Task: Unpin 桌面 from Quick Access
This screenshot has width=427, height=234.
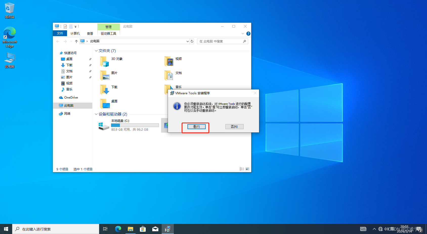Action: coord(90,59)
